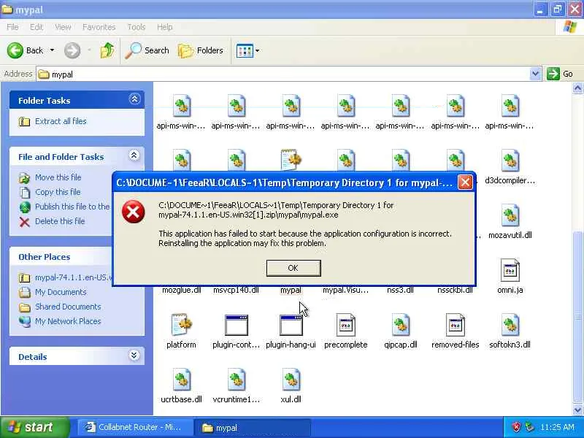Select the mypal.Visu… file label

(x=345, y=290)
